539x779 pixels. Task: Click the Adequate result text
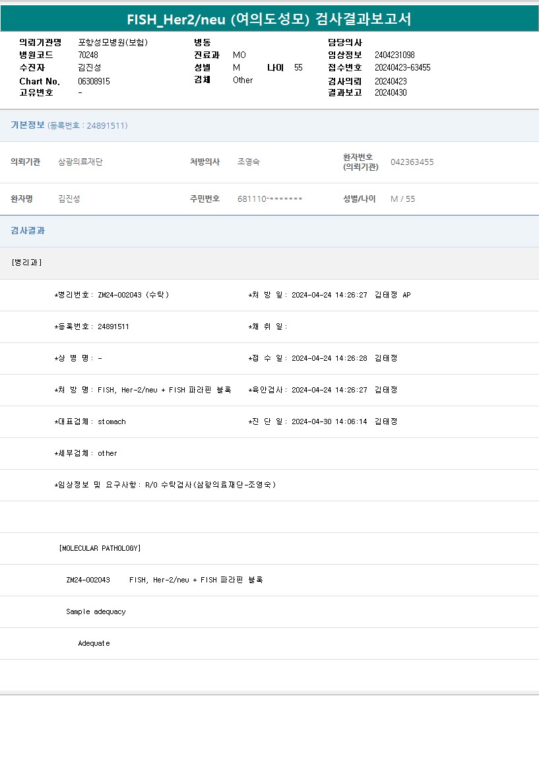[x=94, y=643]
